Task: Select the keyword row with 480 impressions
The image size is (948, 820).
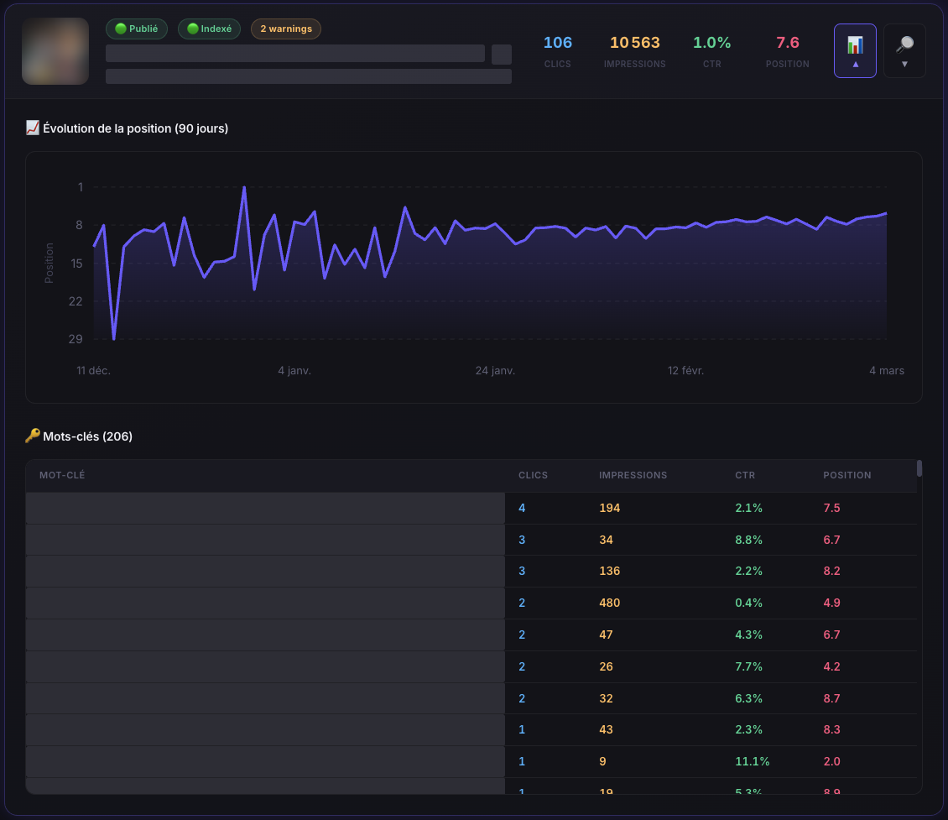Action: [265, 603]
